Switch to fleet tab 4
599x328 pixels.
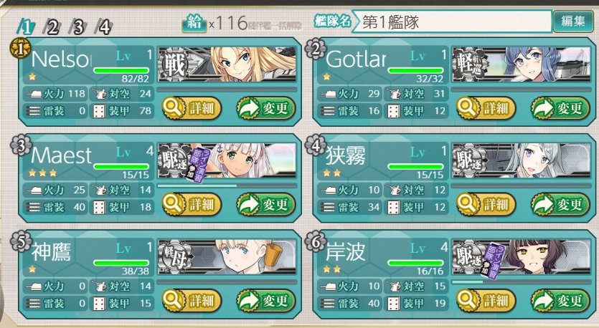point(104,27)
